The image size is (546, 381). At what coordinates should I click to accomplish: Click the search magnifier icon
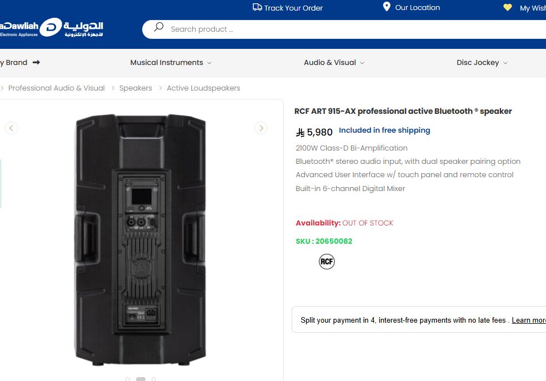point(159,27)
